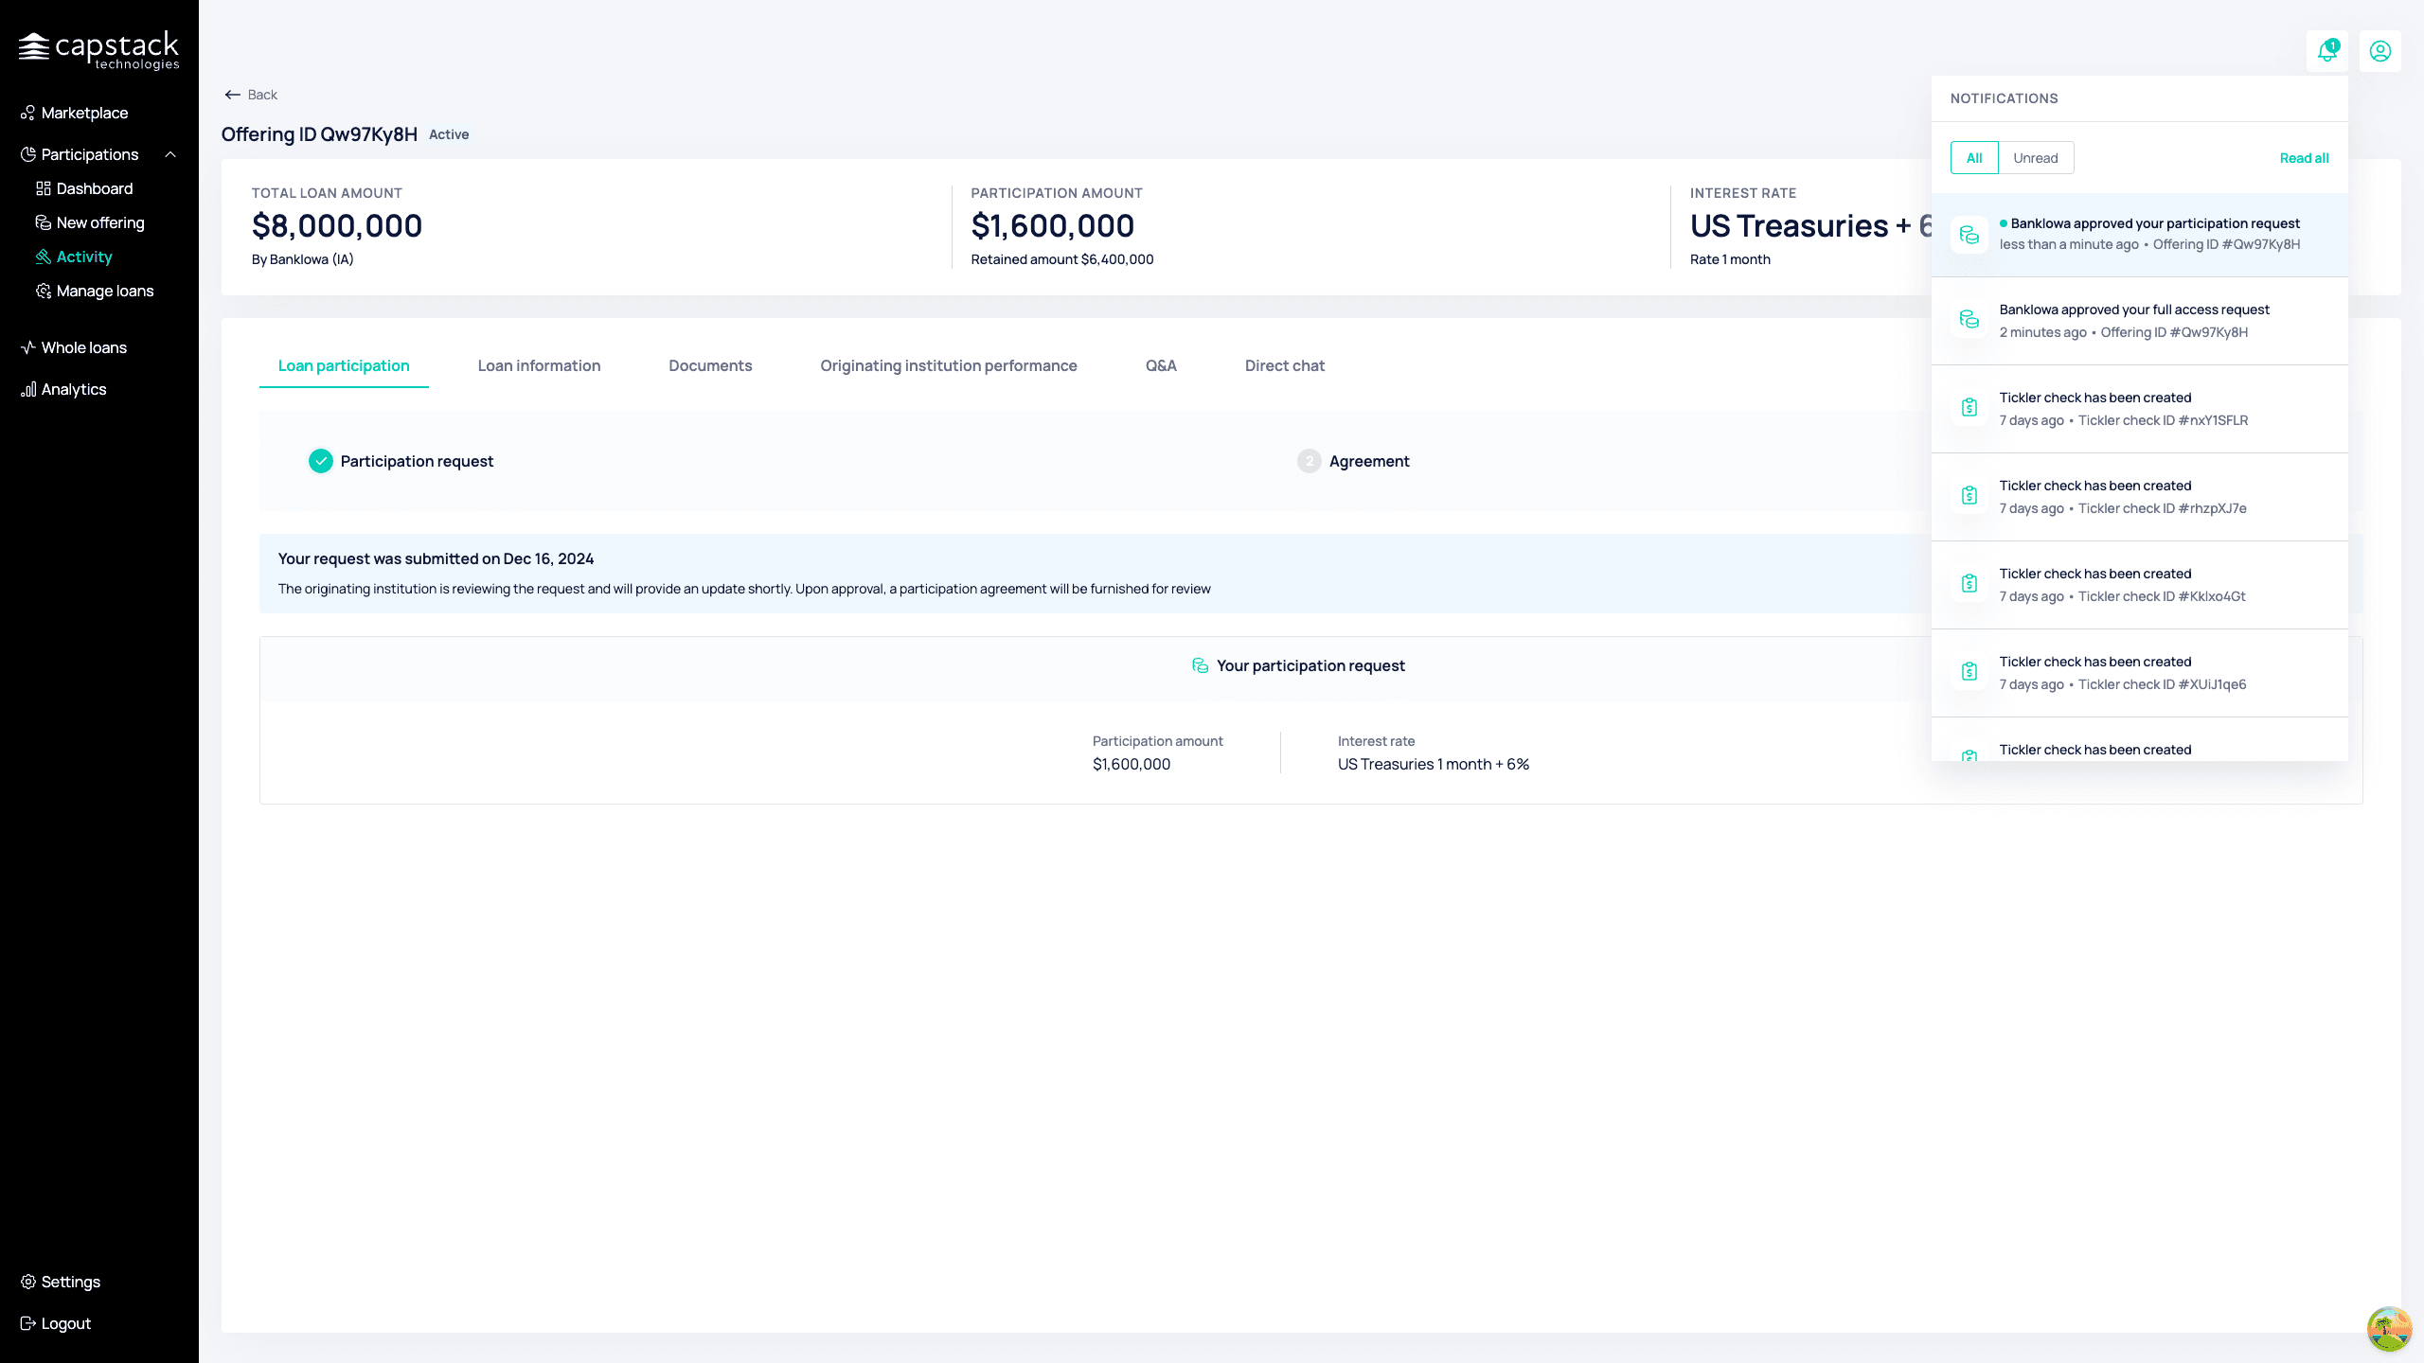
Task: Open the Q&A tab
Action: (x=1161, y=365)
